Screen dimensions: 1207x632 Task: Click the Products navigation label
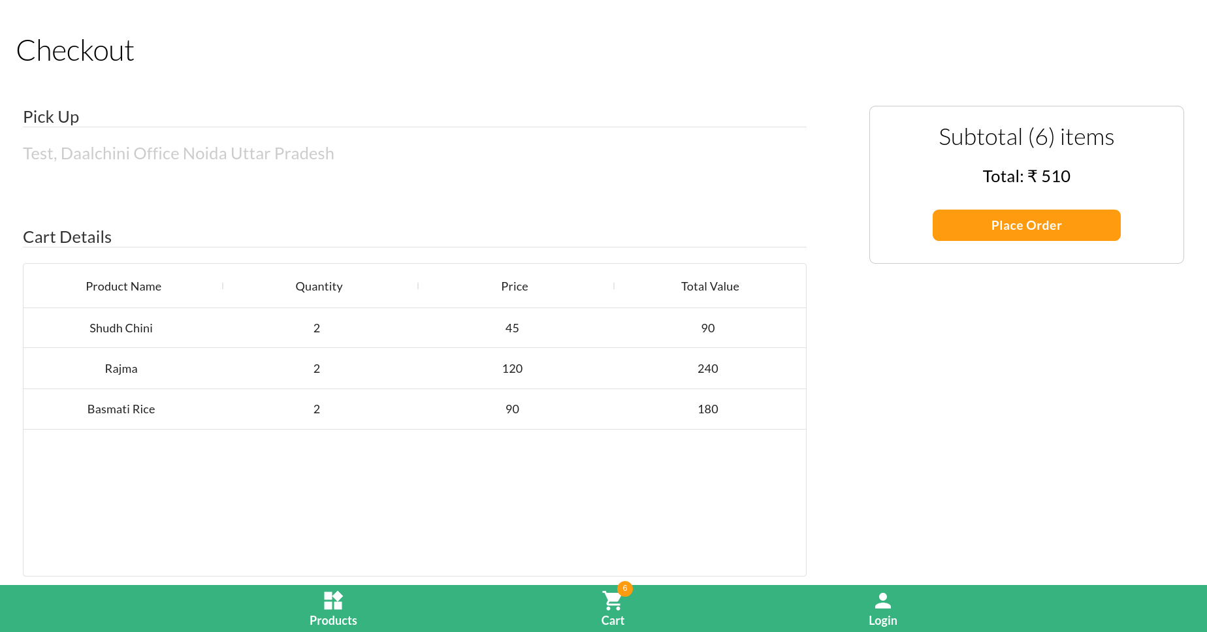(x=333, y=620)
